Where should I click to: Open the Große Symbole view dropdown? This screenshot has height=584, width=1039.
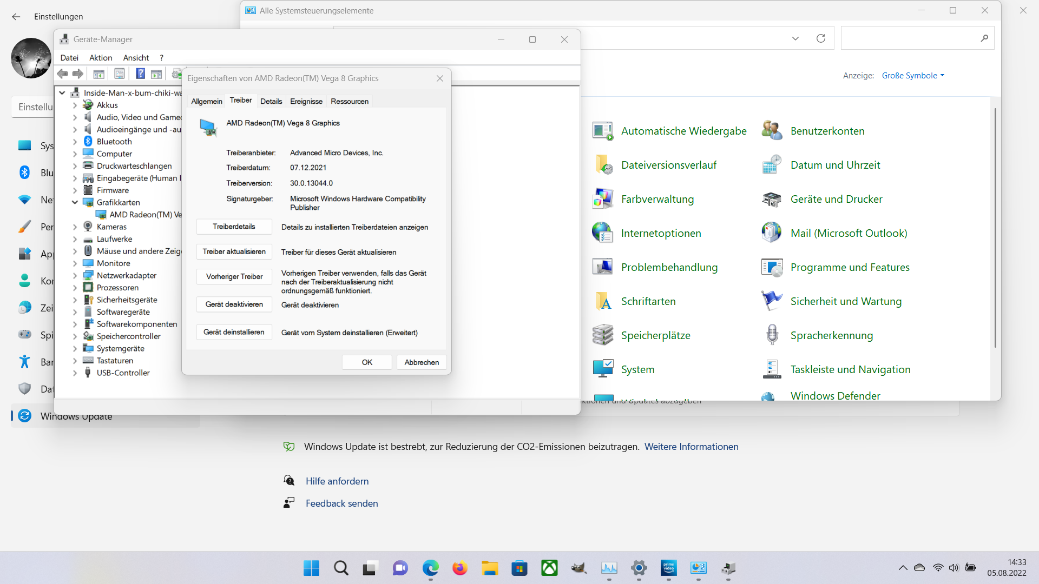tap(913, 76)
